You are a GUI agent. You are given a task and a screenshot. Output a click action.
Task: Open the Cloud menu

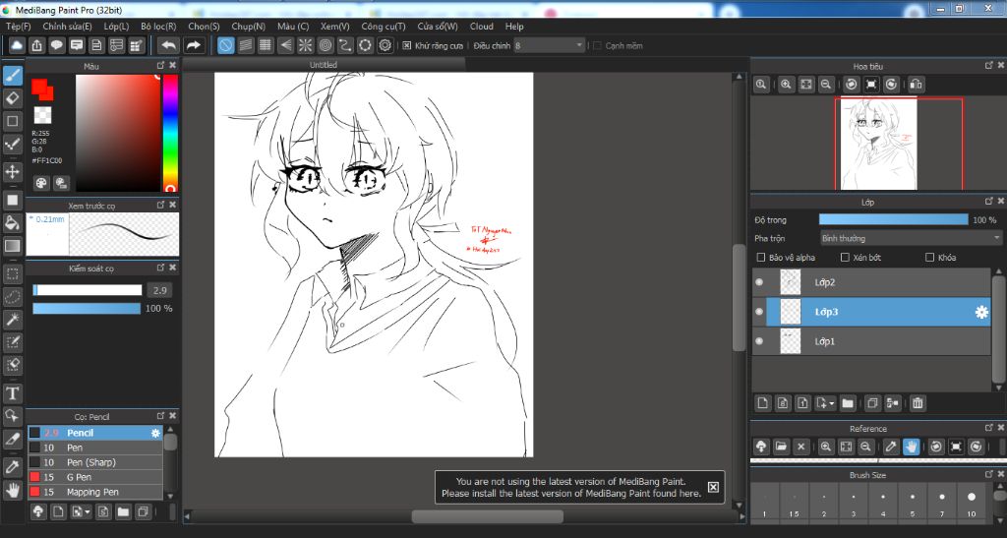pos(482,27)
